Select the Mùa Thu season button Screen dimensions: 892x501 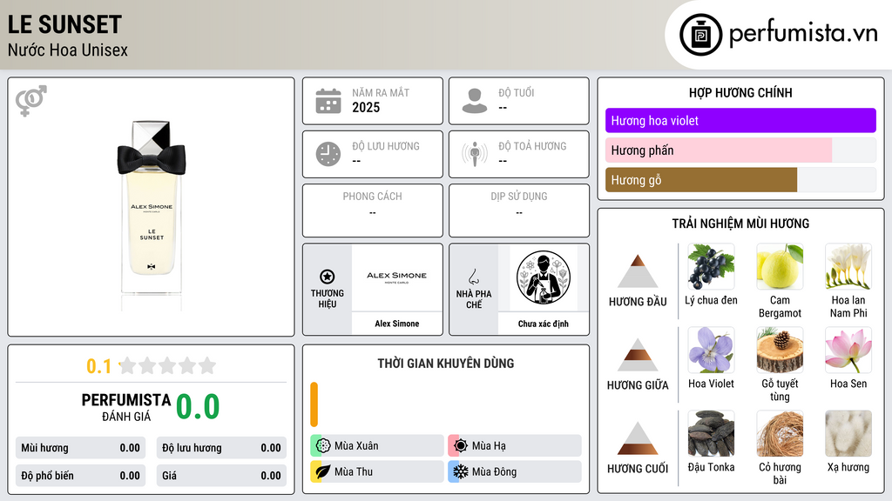pyautogui.click(x=377, y=471)
